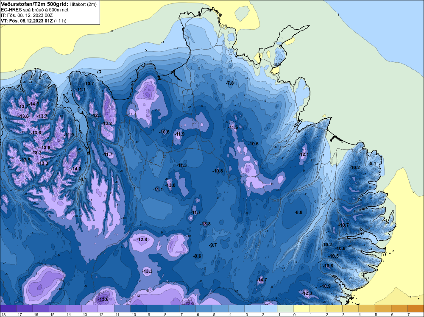The image size is (424, 317).
Task: Click the -13.0 temperature label
Action: [170, 185]
